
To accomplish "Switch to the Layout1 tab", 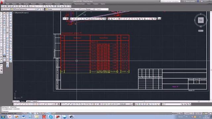I will click(29, 101).
